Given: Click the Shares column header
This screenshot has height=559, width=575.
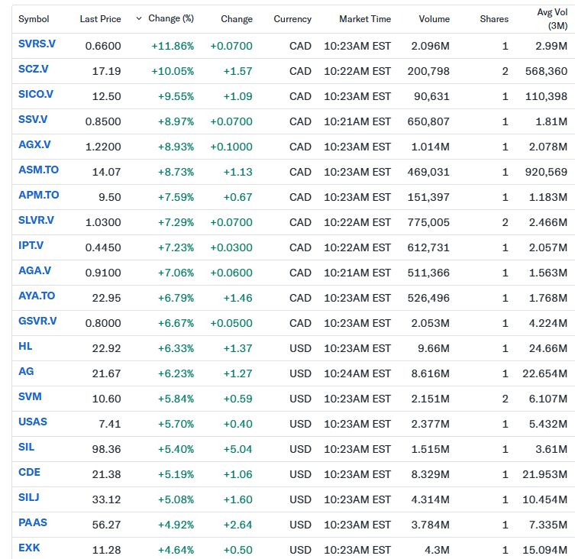Looking at the screenshot, I should click(x=493, y=19).
